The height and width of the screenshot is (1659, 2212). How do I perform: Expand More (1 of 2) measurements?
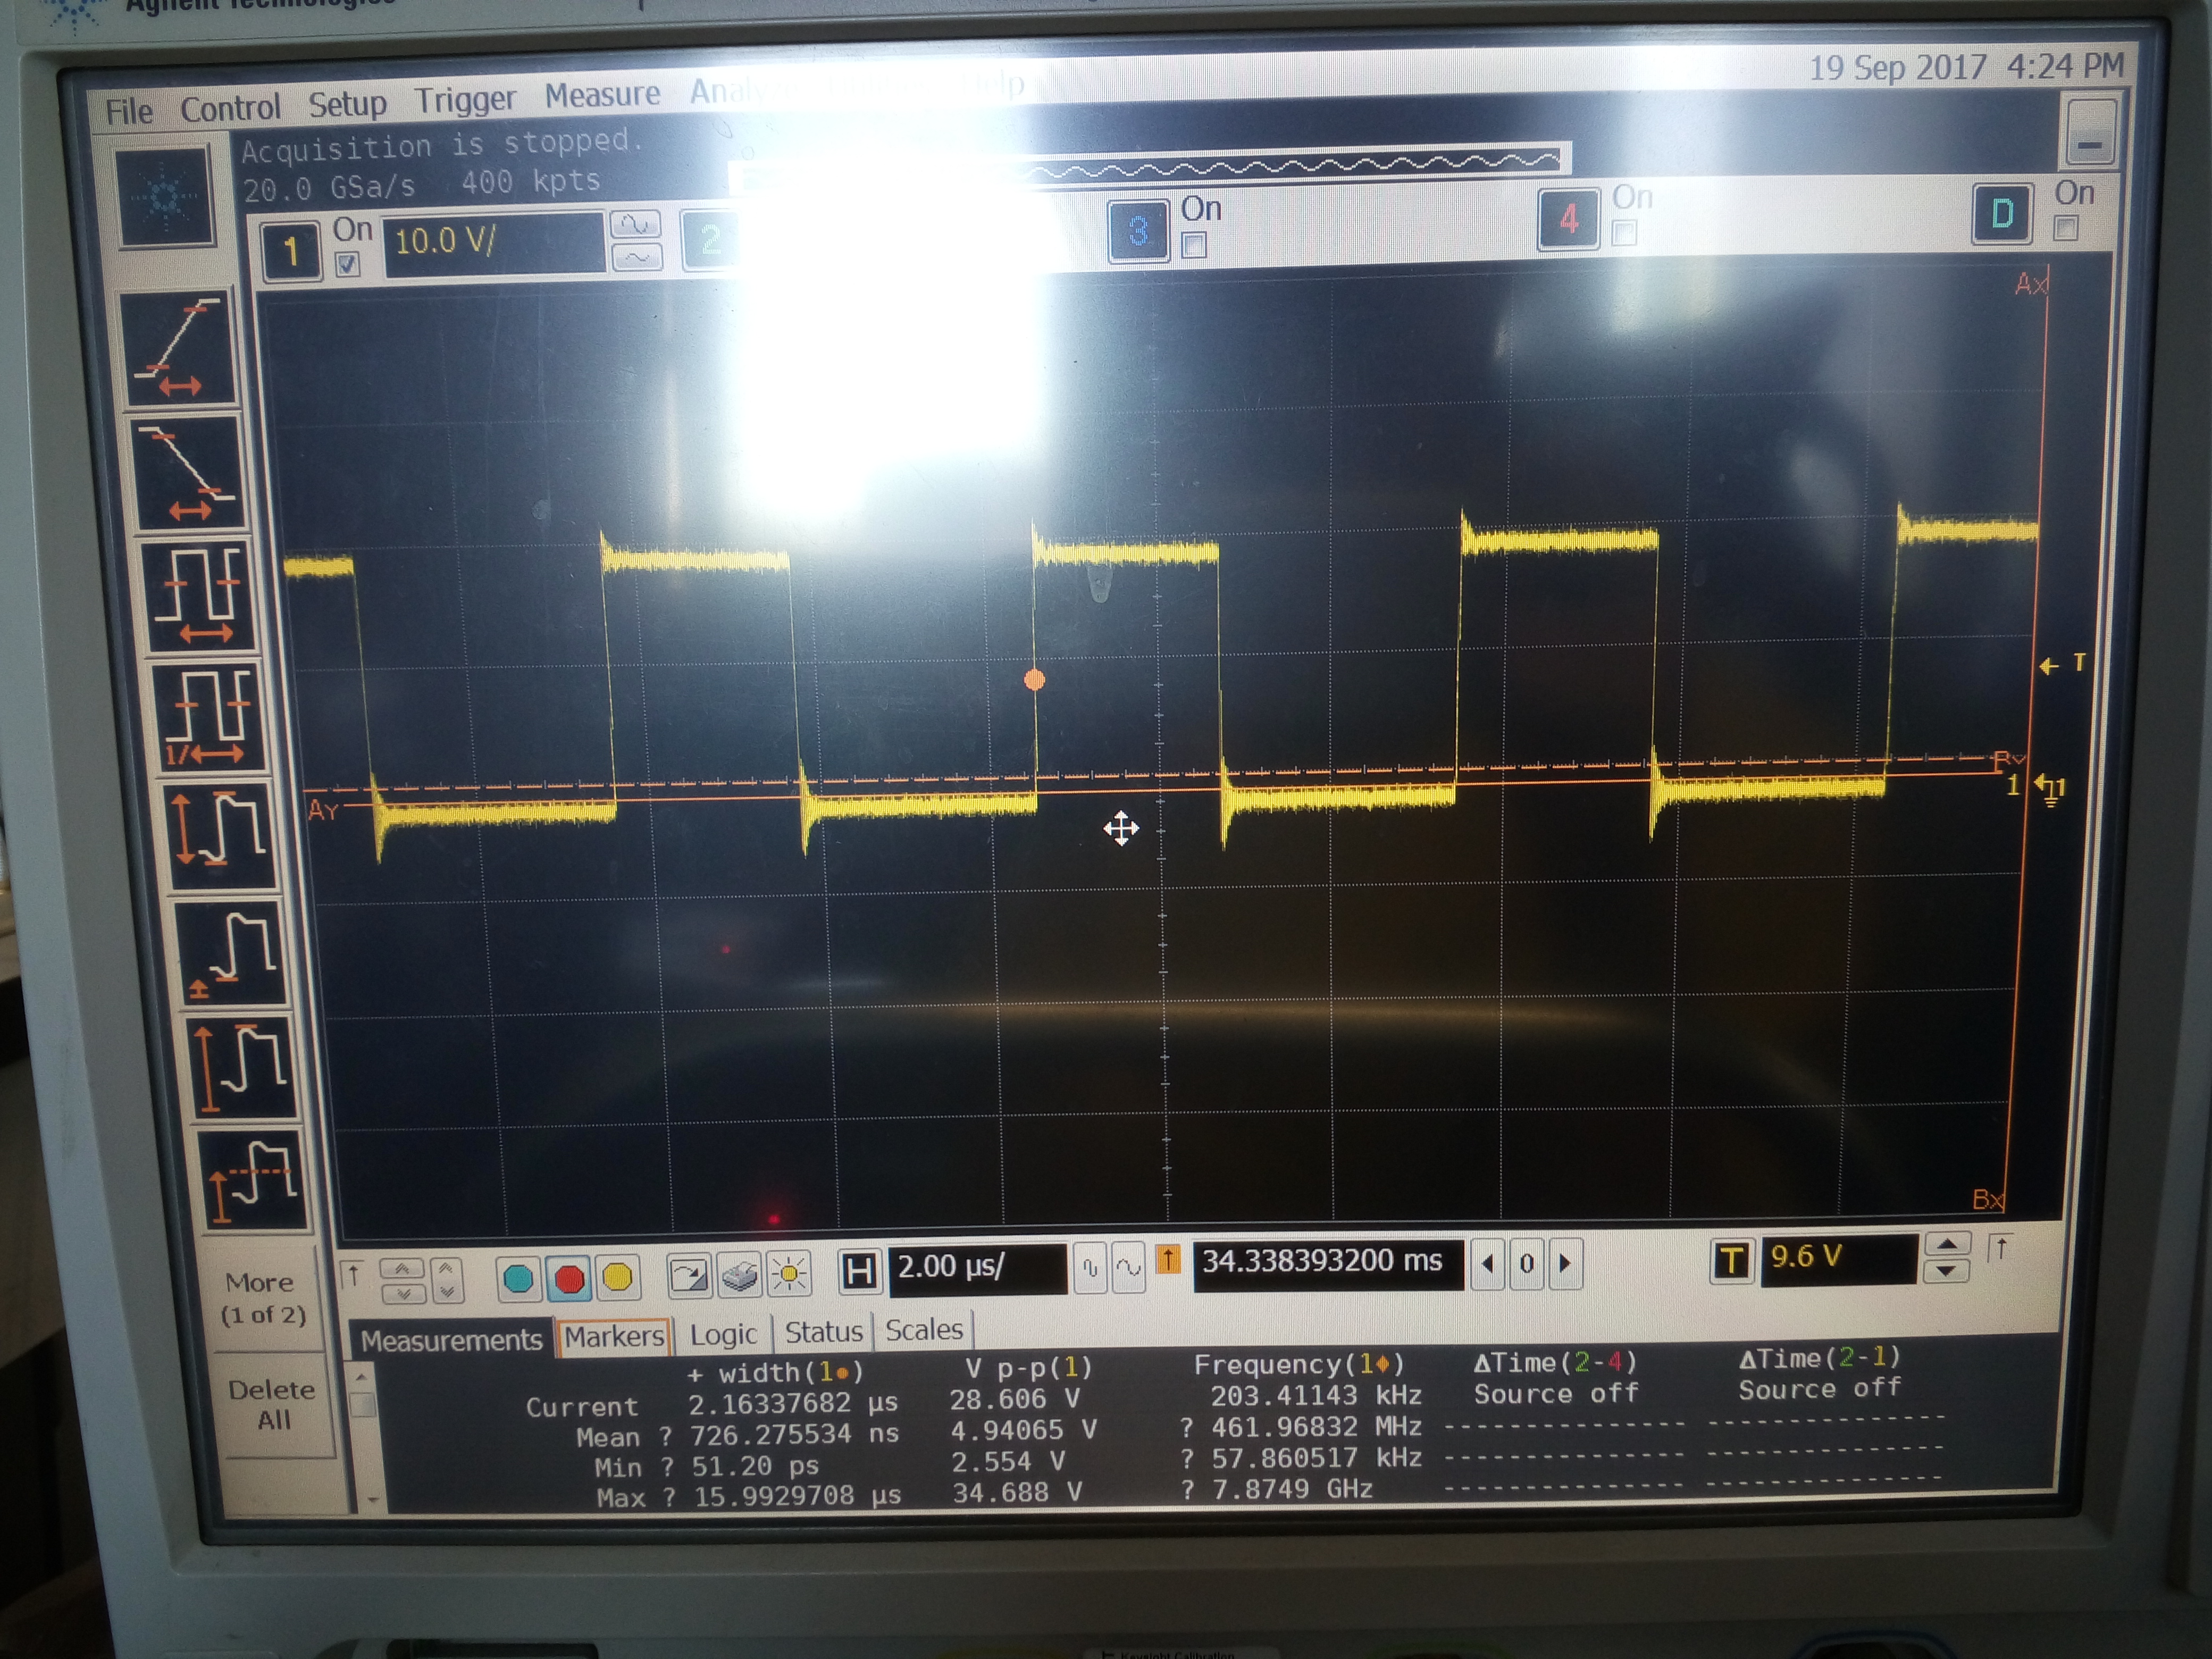(264, 1298)
